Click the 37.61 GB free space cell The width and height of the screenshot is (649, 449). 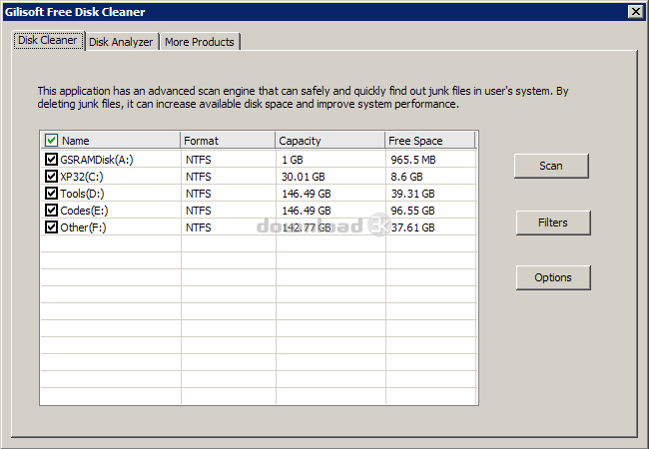point(412,227)
